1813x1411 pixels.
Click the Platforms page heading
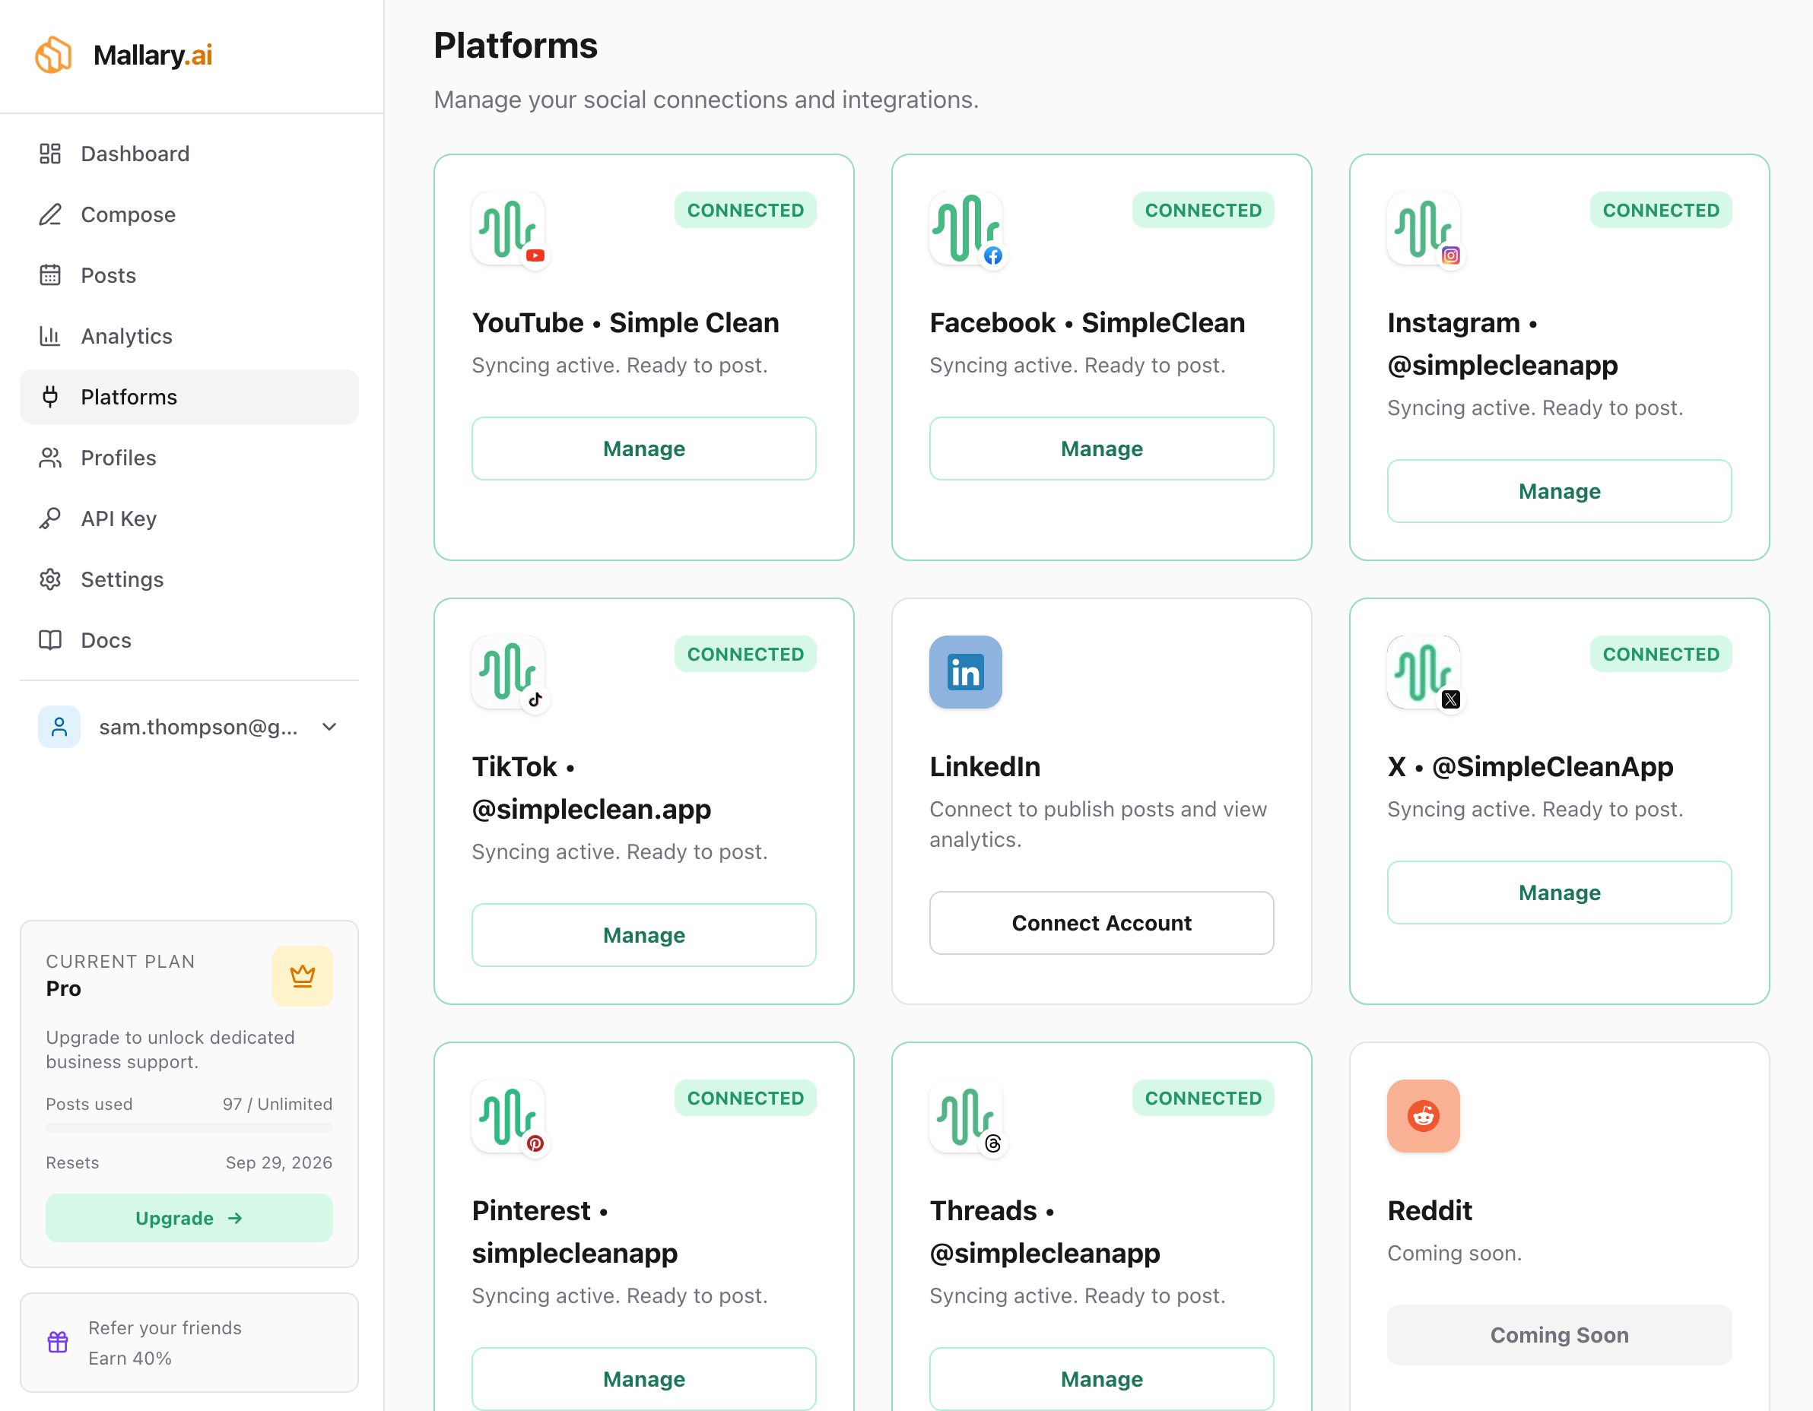coord(516,46)
